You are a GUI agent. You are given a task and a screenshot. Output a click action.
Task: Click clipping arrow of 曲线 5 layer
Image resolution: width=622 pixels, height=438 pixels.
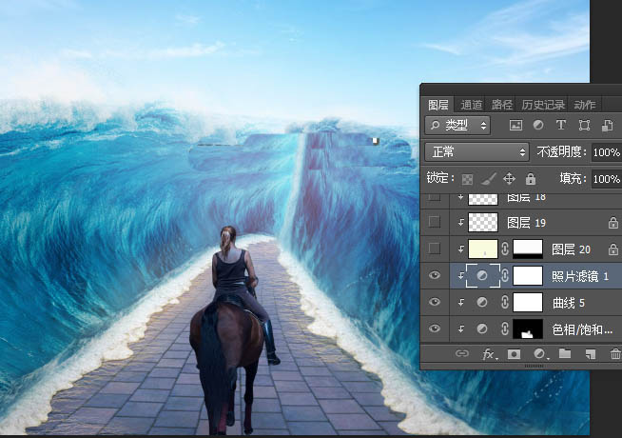[460, 302]
